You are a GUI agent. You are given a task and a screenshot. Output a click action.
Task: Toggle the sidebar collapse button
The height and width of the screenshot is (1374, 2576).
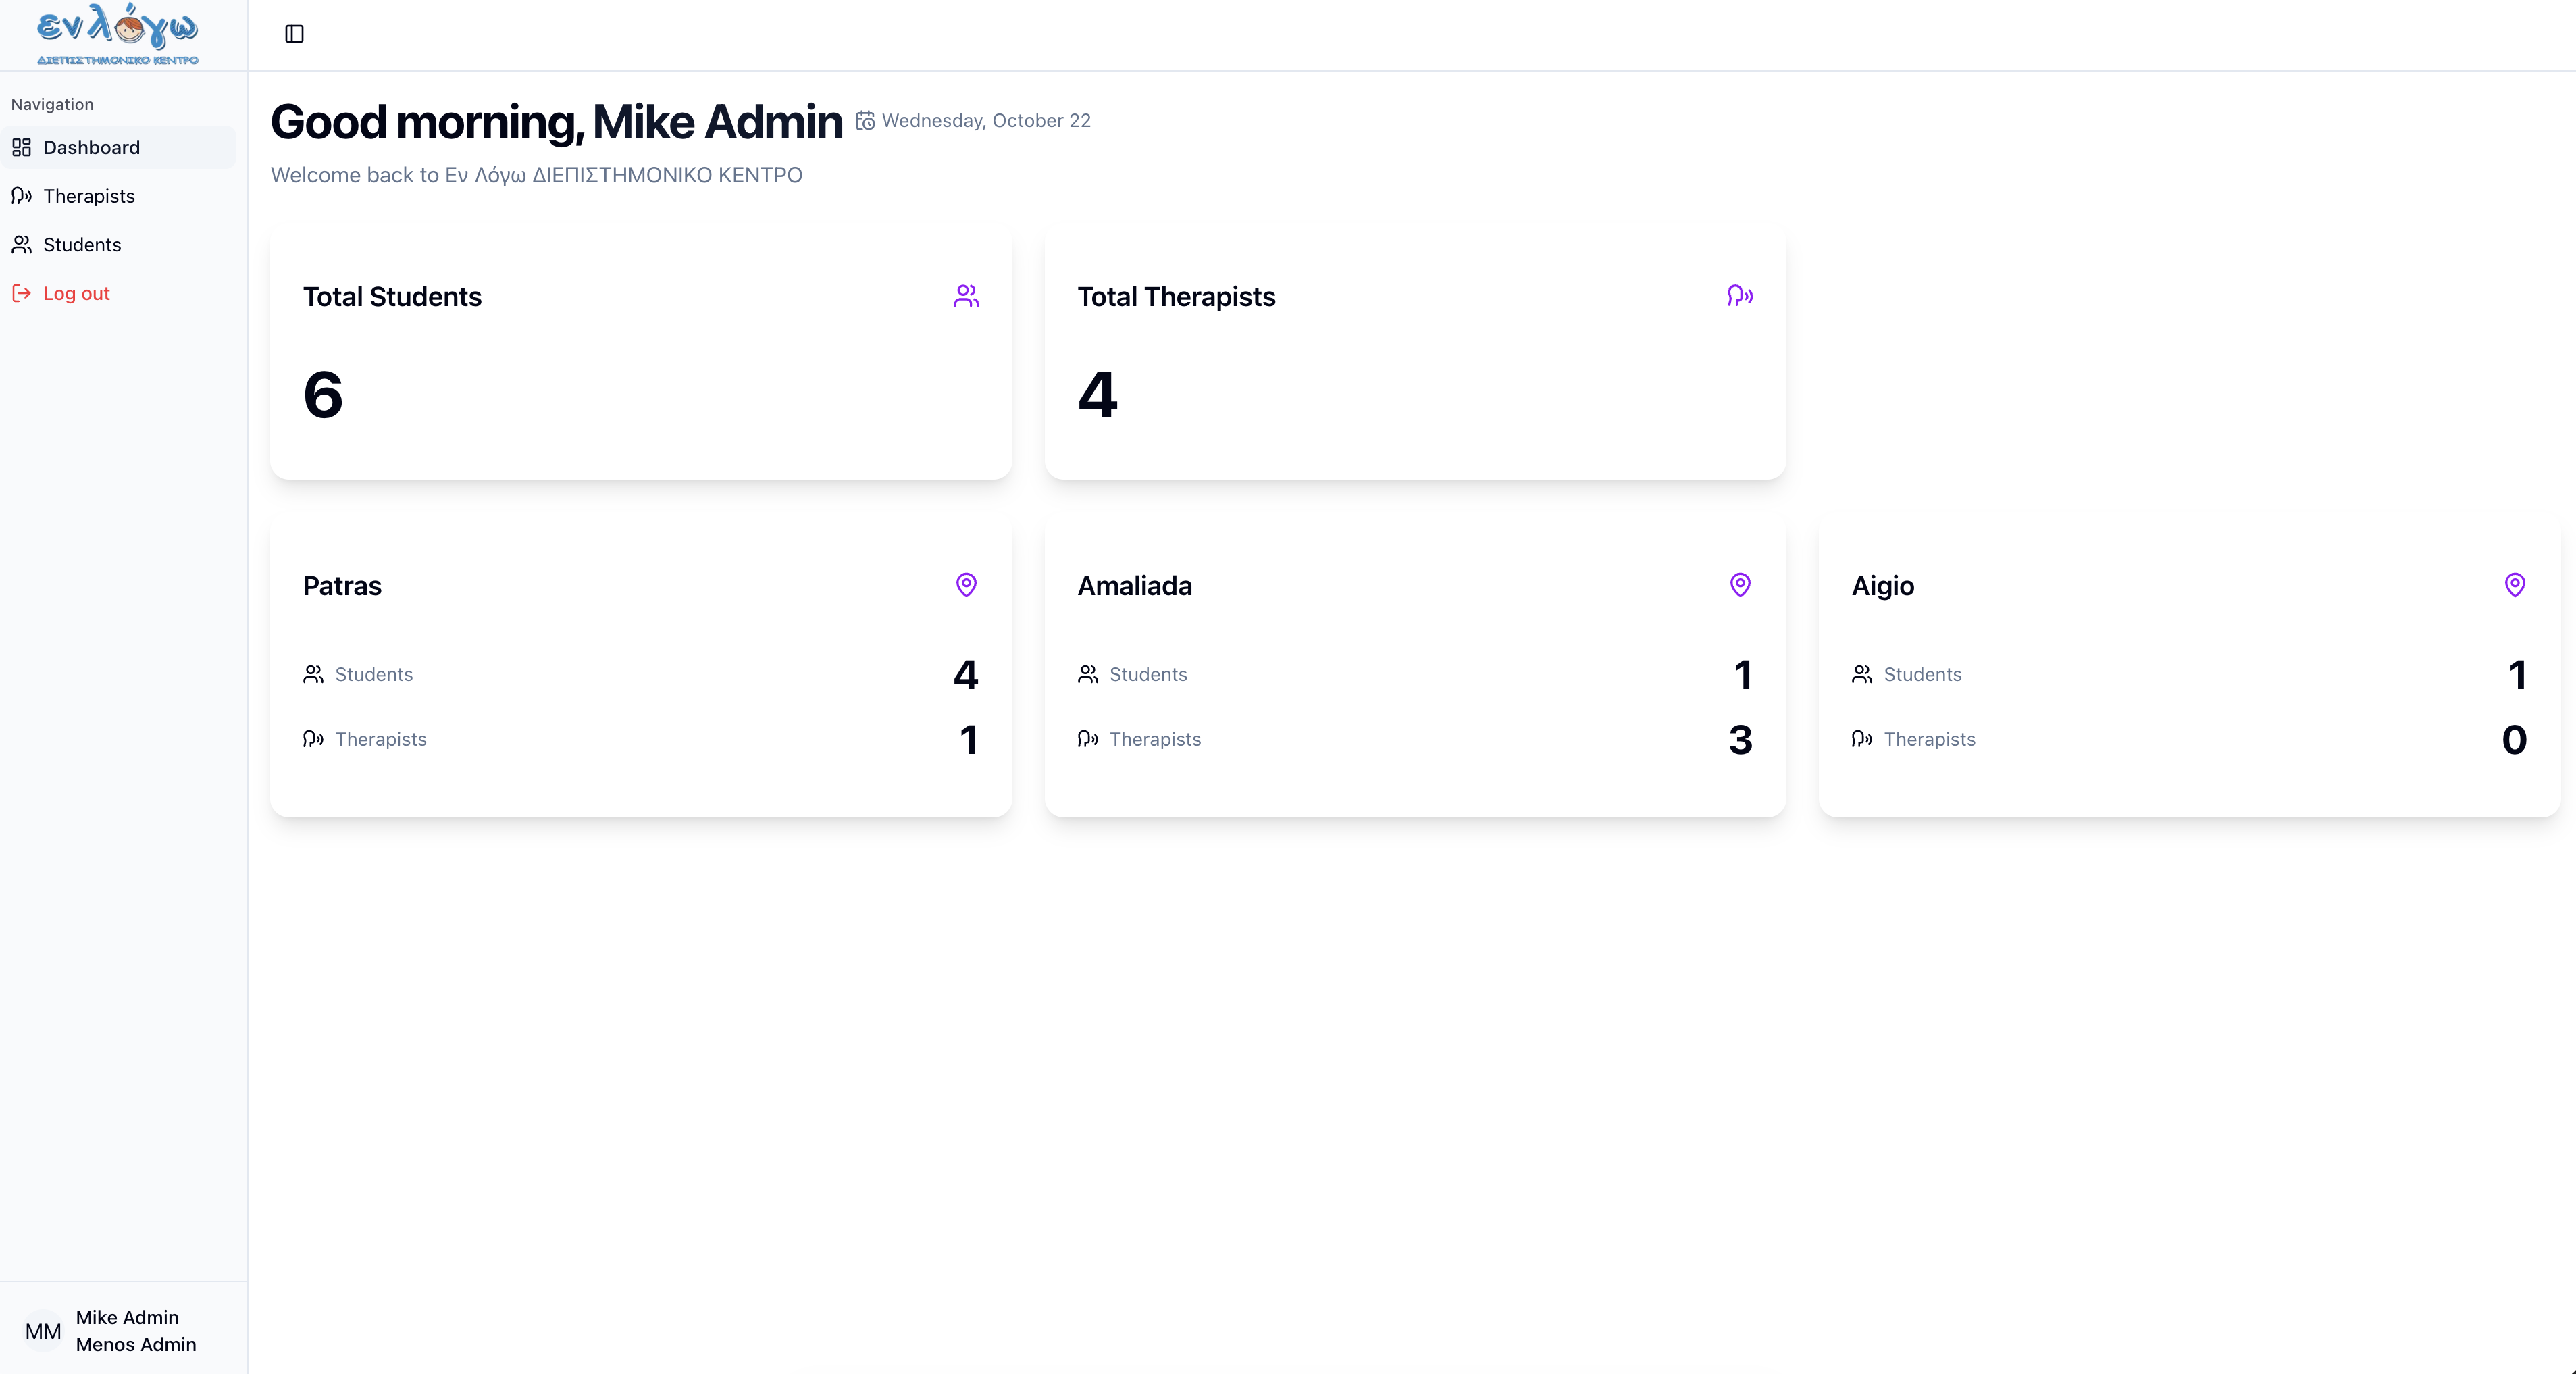pos(294,34)
